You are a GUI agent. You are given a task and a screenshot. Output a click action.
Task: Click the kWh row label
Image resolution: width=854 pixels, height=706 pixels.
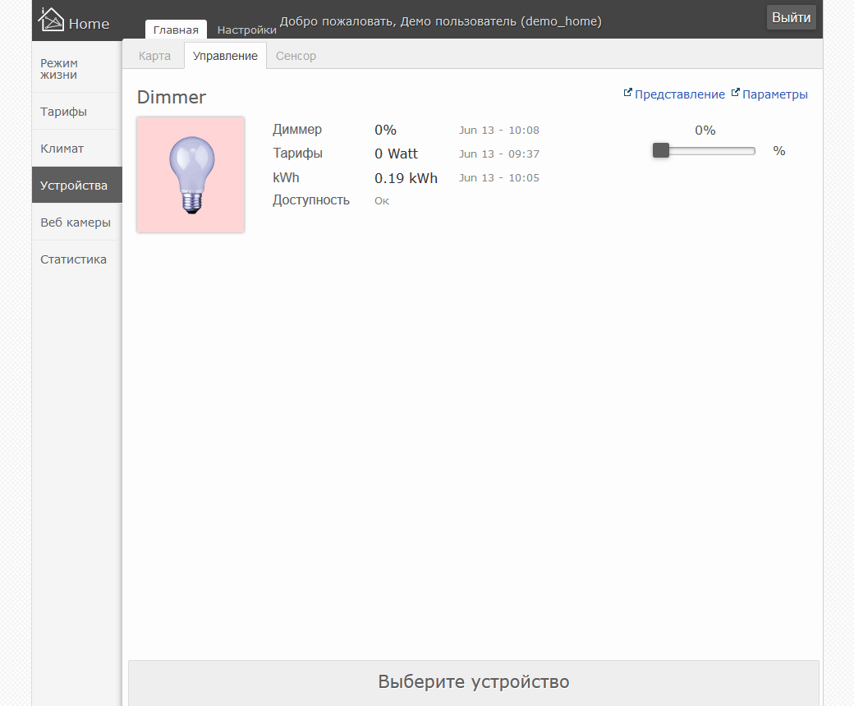click(x=286, y=177)
